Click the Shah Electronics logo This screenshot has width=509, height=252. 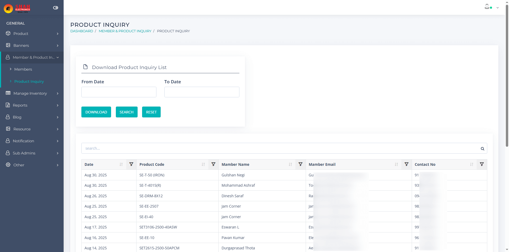point(17,8)
